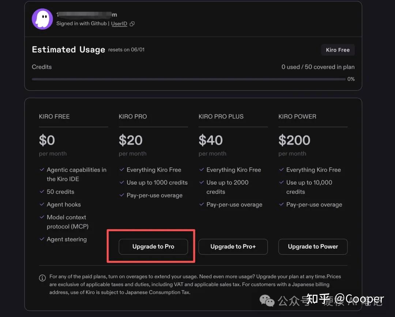Open the UserID link
This screenshot has width=395, height=317.
pyautogui.click(x=119, y=24)
